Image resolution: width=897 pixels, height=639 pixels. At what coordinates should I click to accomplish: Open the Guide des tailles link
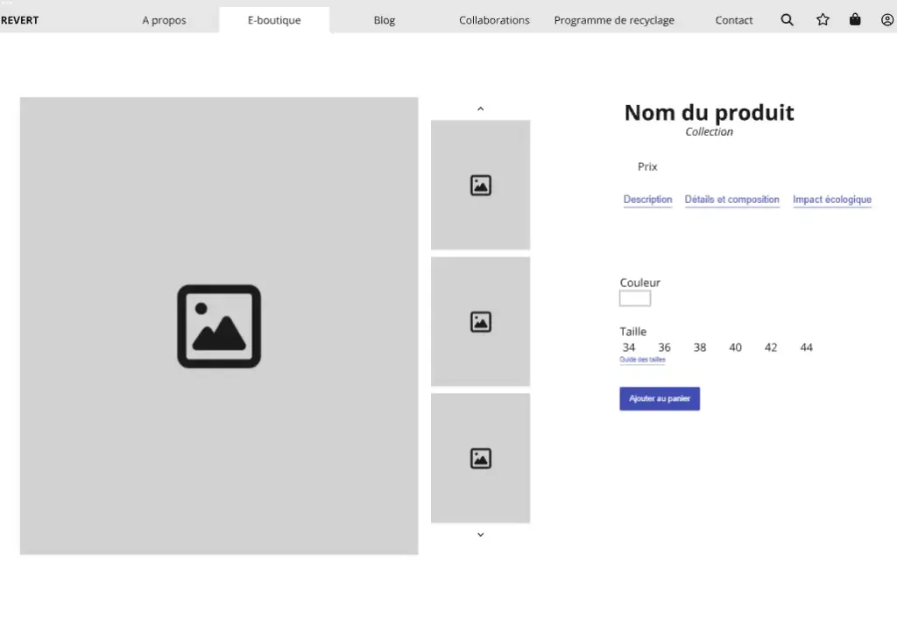point(642,359)
